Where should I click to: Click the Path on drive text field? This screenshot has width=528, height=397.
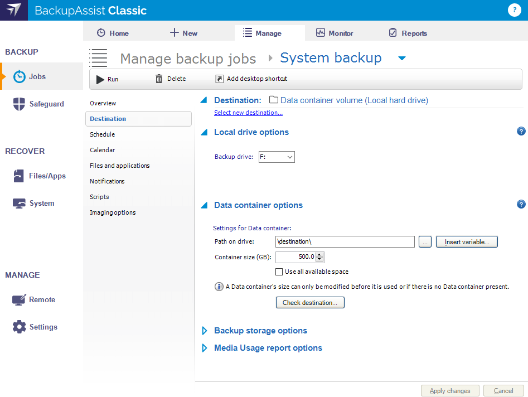[x=345, y=242]
